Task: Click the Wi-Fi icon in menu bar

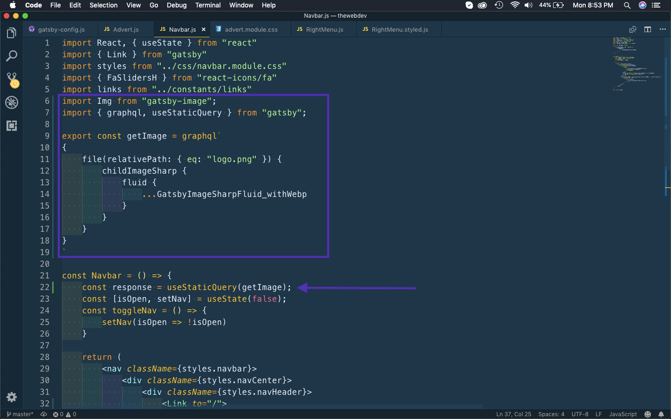Action: point(515,5)
